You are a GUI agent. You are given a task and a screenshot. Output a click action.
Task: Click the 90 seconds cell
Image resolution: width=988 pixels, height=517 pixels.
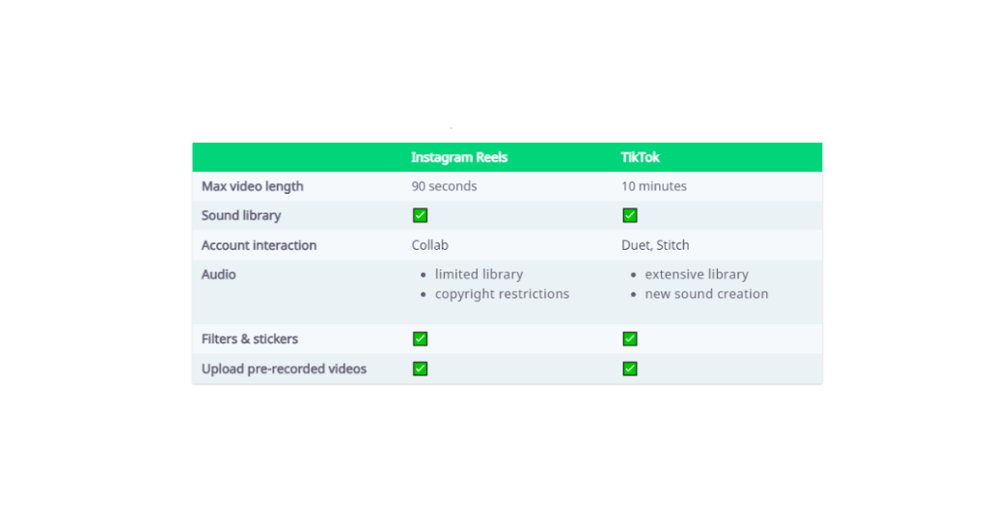[444, 186]
